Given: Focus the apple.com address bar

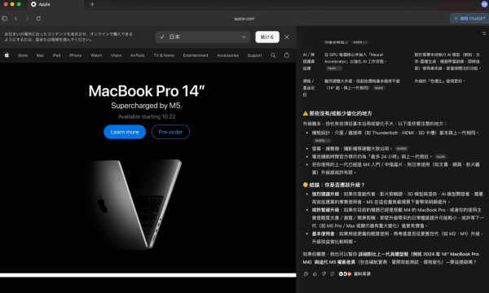Looking at the screenshot, I should (244, 19).
